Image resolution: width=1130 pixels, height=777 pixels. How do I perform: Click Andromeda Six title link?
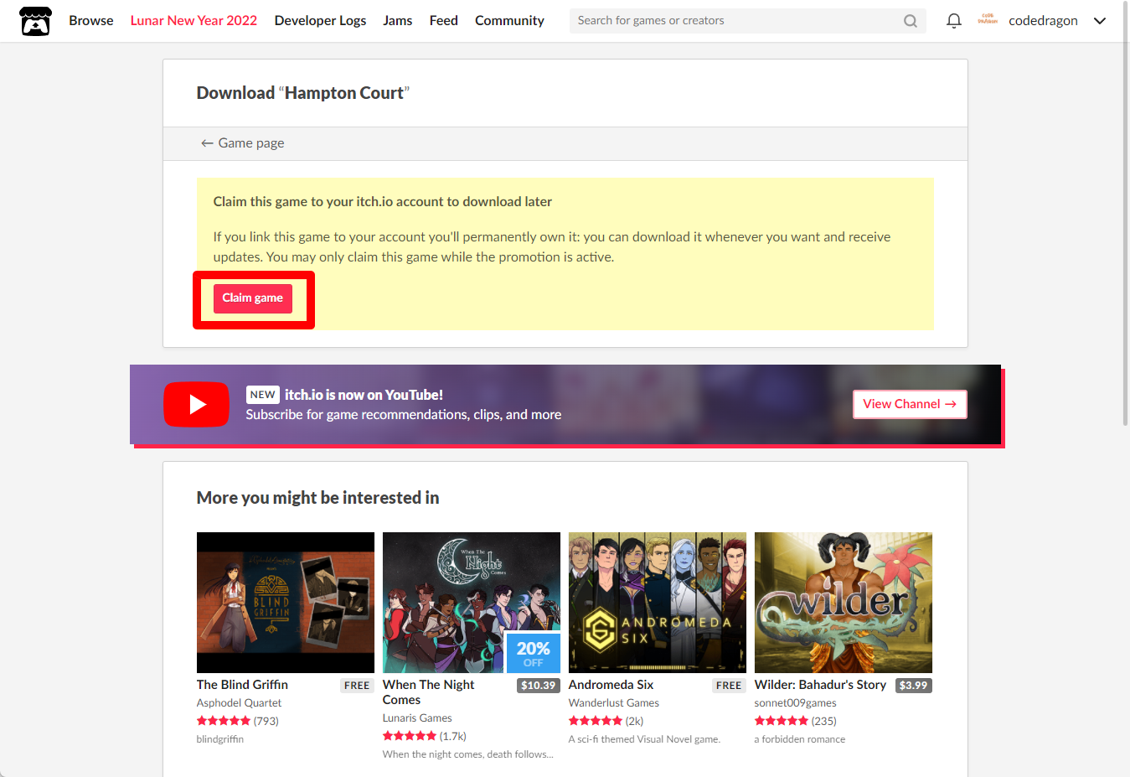point(611,685)
